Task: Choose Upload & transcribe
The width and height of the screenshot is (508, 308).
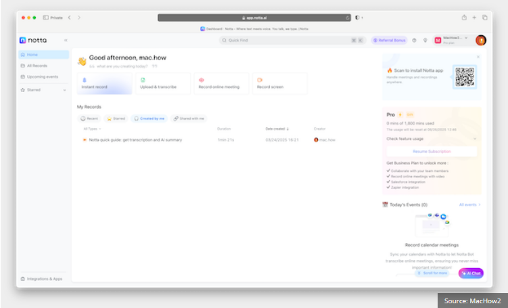Action: coord(163,84)
